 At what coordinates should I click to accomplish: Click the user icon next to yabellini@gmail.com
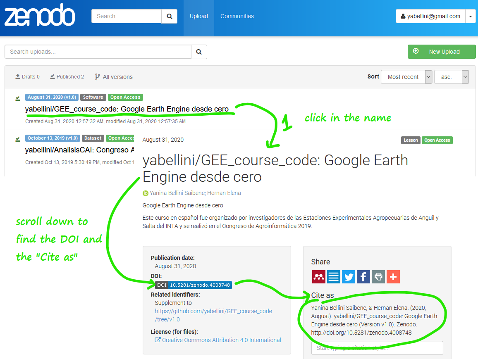(403, 16)
